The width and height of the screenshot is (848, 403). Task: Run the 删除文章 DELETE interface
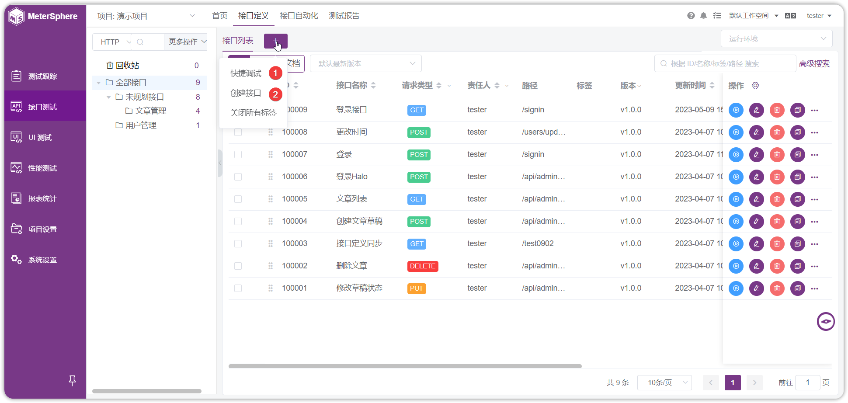736,266
